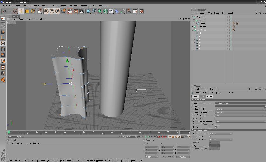Collapse the second HyperNURBS object
The height and width of the screenshot is (162, 266).
click(192, 30)
